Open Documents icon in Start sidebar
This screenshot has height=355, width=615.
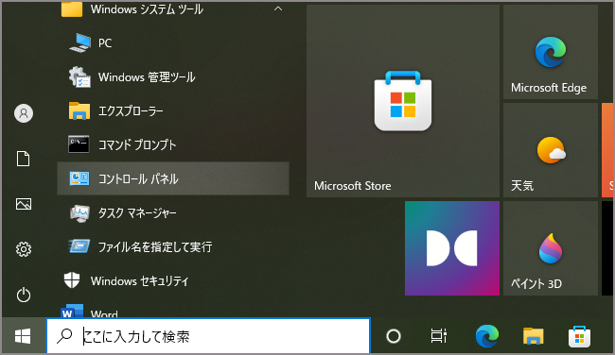23,159
